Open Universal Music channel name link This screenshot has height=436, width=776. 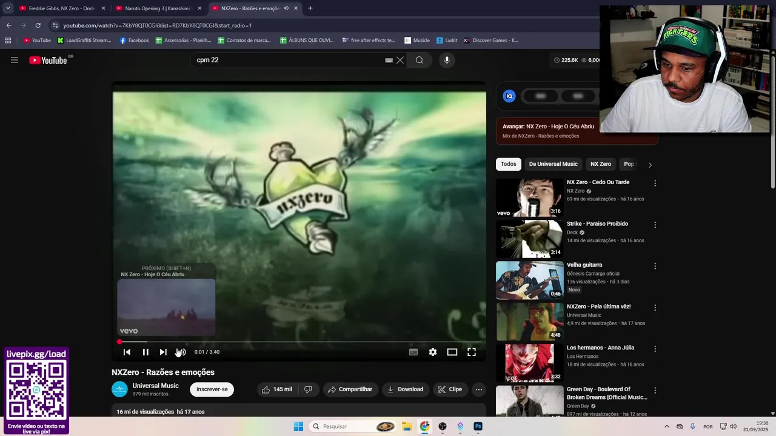pos(156,386)
